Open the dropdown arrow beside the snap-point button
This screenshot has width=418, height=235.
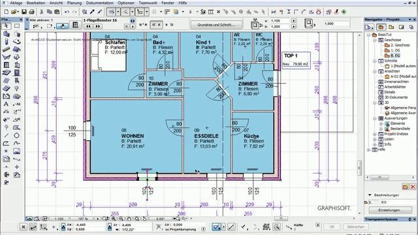pyautogui.click(x=132, y=12)
